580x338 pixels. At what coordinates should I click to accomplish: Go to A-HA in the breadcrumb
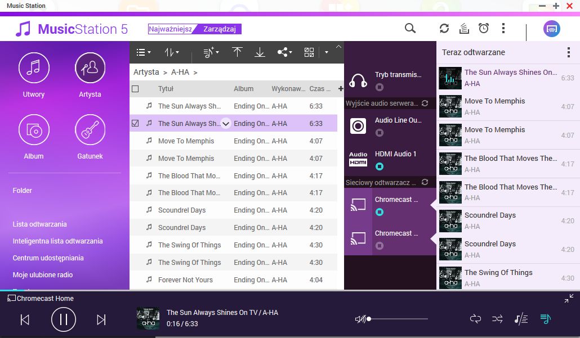click(180, 72)
